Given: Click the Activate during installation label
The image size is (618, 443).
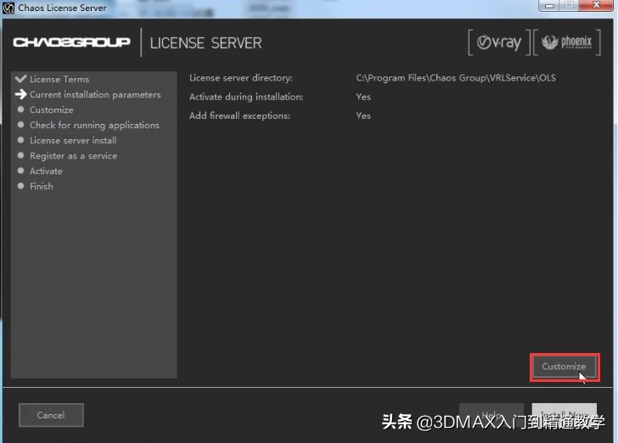Looking at the screenshot, I should coord(246,97).
